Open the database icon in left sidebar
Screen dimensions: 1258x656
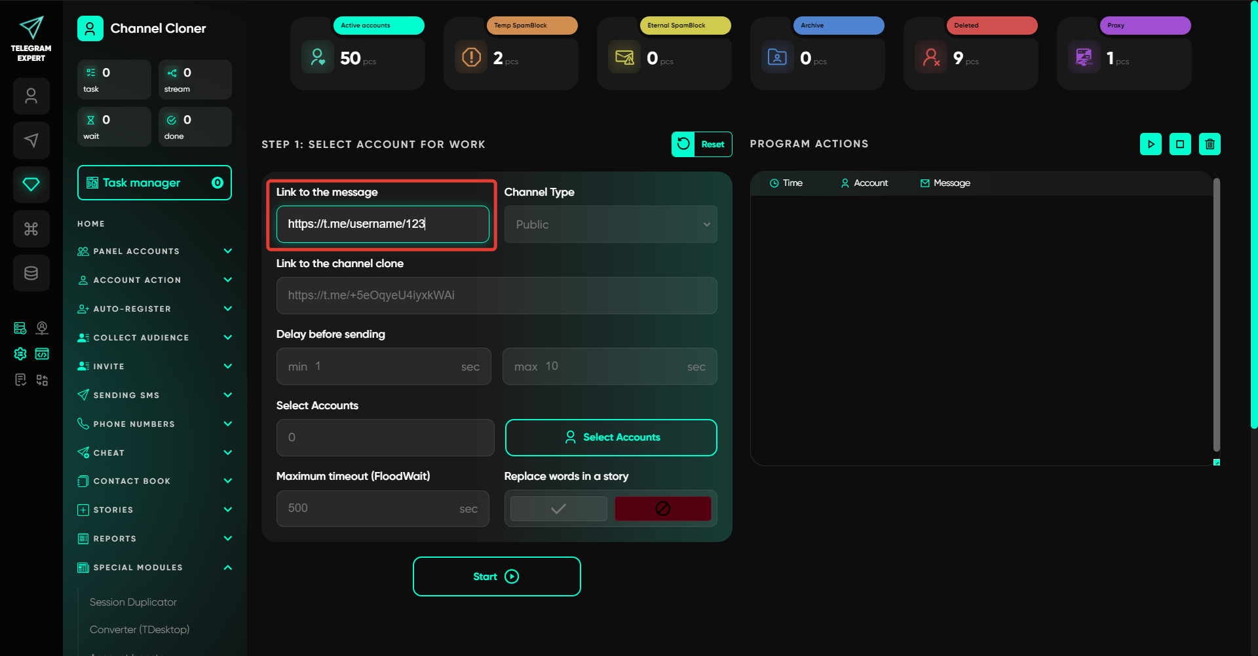(x=31, y=273)
